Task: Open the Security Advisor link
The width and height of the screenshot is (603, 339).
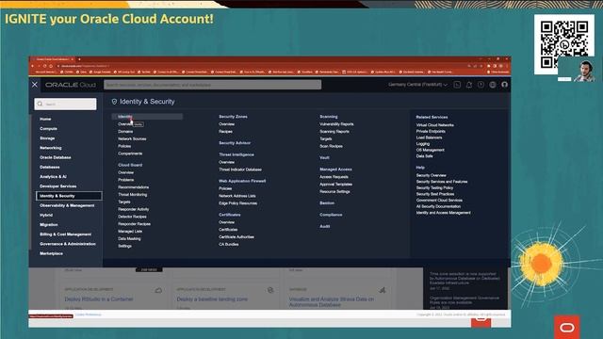Action: pos(235,143)
